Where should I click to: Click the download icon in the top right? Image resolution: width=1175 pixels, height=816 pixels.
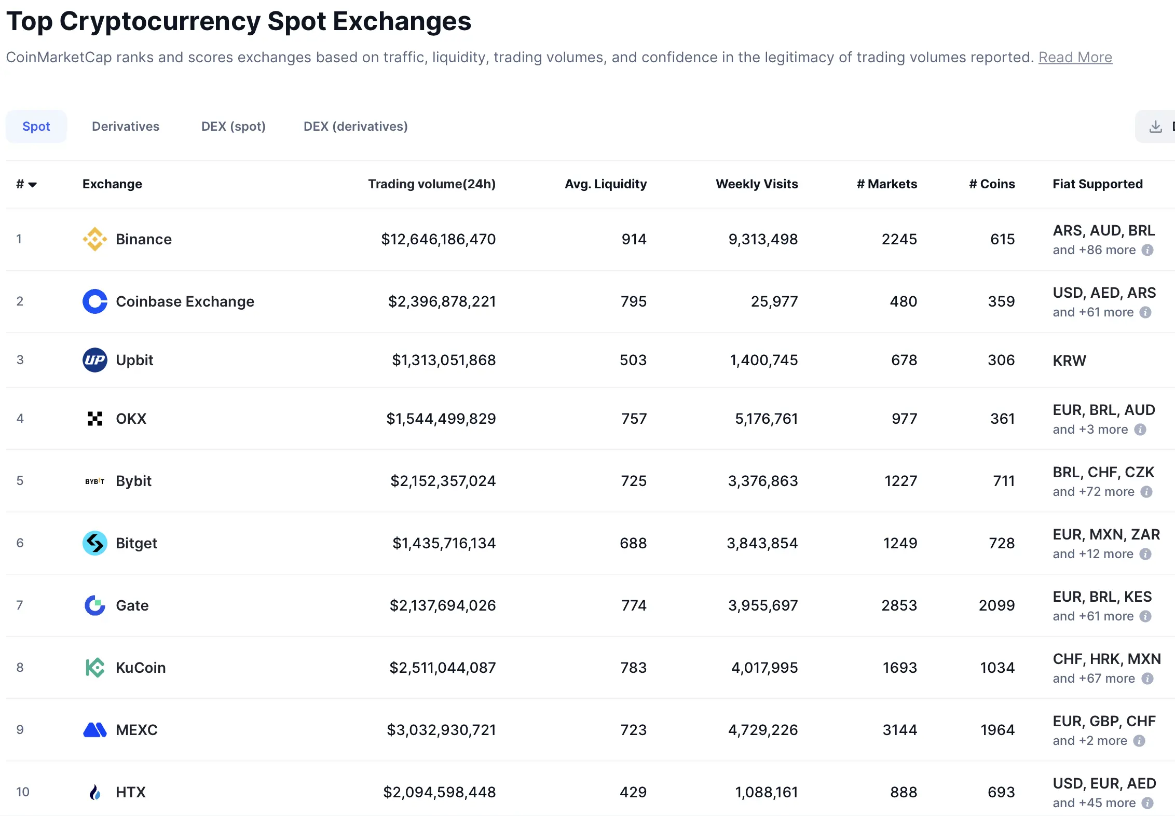(x=1156, y=126)
